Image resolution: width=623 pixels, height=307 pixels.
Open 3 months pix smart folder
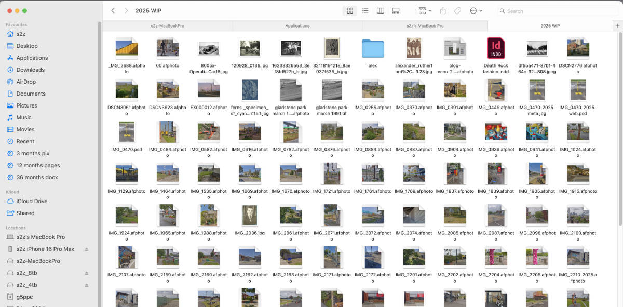click(x=33, y=153)
